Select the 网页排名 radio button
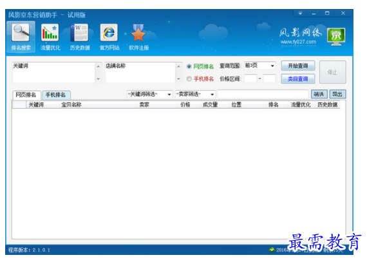The image size is (367, 262). point(189,66)
